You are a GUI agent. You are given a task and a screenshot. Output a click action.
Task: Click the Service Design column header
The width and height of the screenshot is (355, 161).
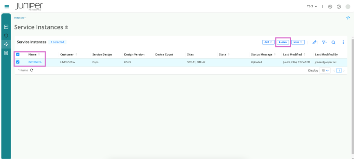tap(102, 54)
